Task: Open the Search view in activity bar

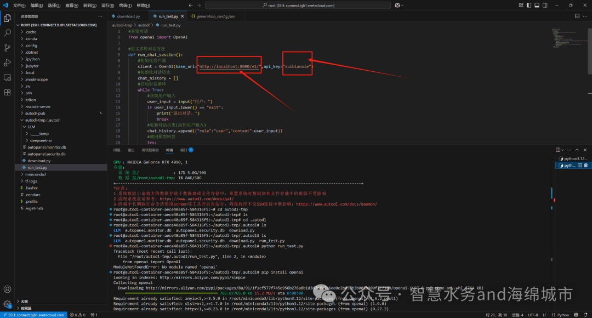Action: click(7, 33)
